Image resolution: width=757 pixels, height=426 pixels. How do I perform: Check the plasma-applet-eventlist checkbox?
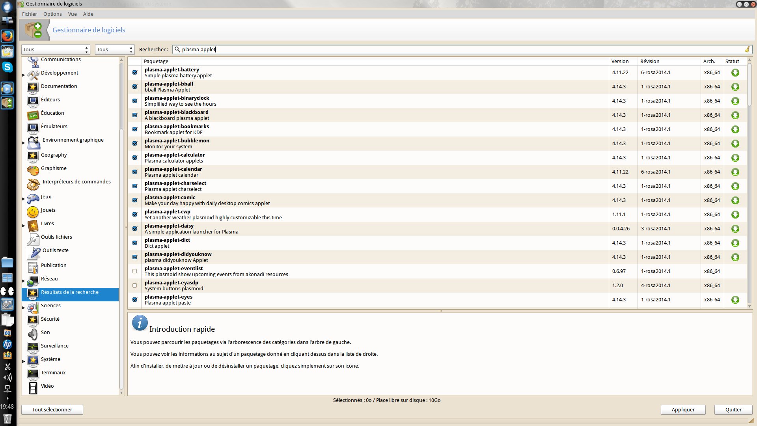coord(135,271)
